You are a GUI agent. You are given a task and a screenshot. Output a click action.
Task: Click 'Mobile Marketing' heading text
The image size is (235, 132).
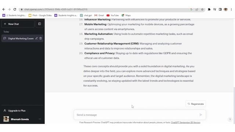95,24
